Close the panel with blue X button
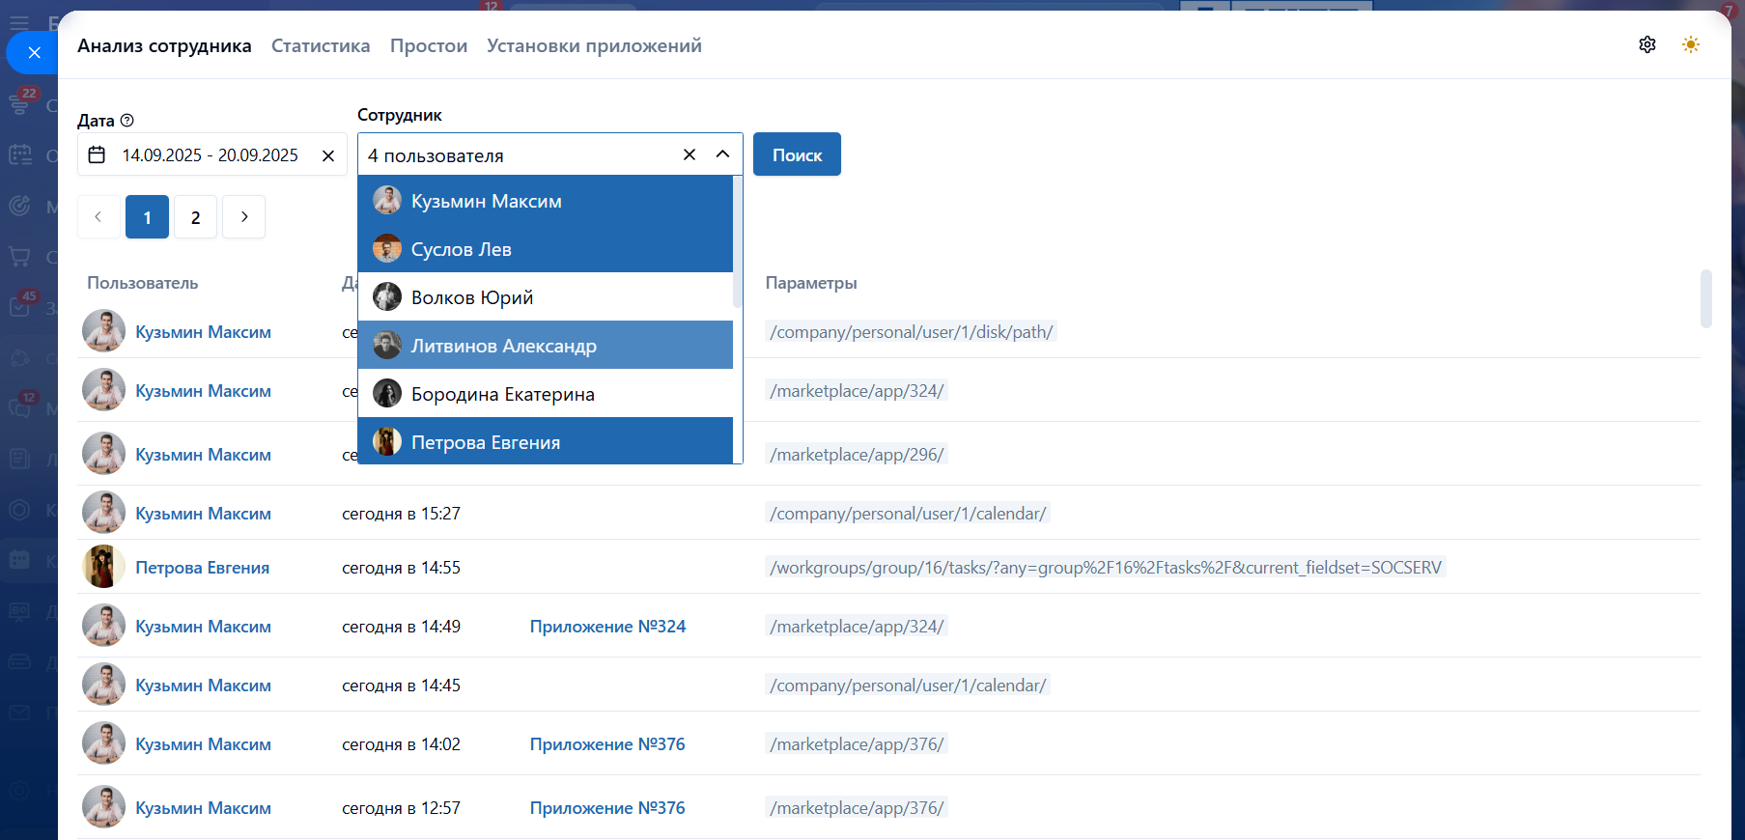1745x840 pixels. point(34,53)
